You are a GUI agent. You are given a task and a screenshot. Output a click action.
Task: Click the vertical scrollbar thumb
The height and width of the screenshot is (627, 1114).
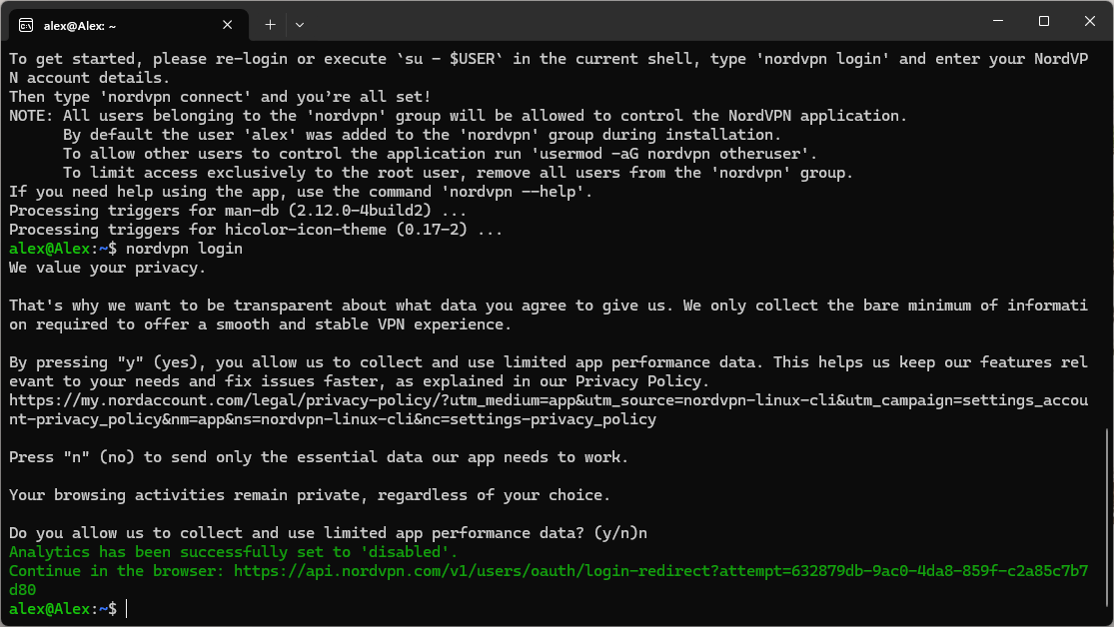point(1107,517)
